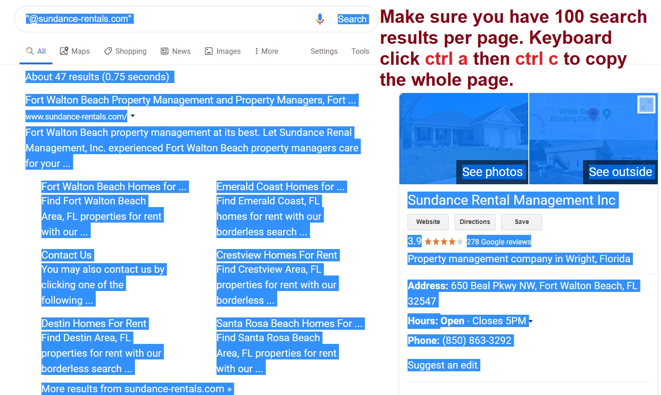Open the Destin Homes For Rent sitelink
Image resolution: width=661 pixels, height=395 pixels.
pos(94,323)
